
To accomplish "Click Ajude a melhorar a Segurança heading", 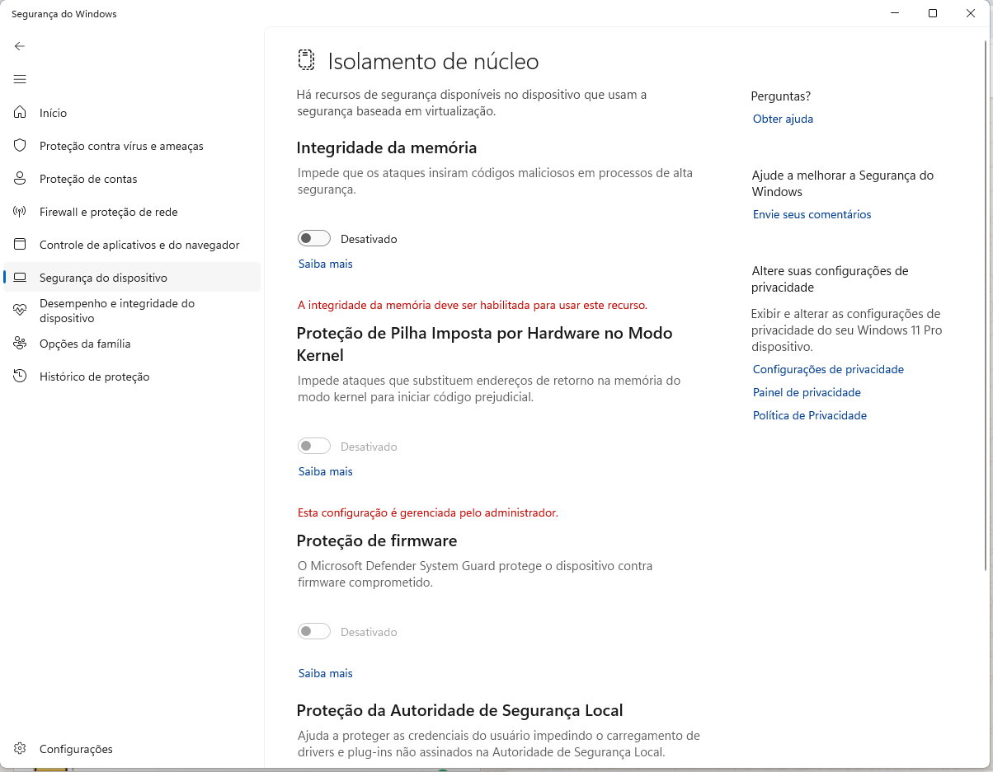I will [x=842, y=184].
